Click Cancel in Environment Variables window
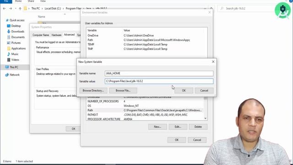Viewport: 293px width, 165px height. pos(197,140)
